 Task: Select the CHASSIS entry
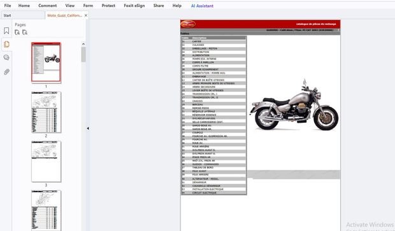click(x=213, y=101)
